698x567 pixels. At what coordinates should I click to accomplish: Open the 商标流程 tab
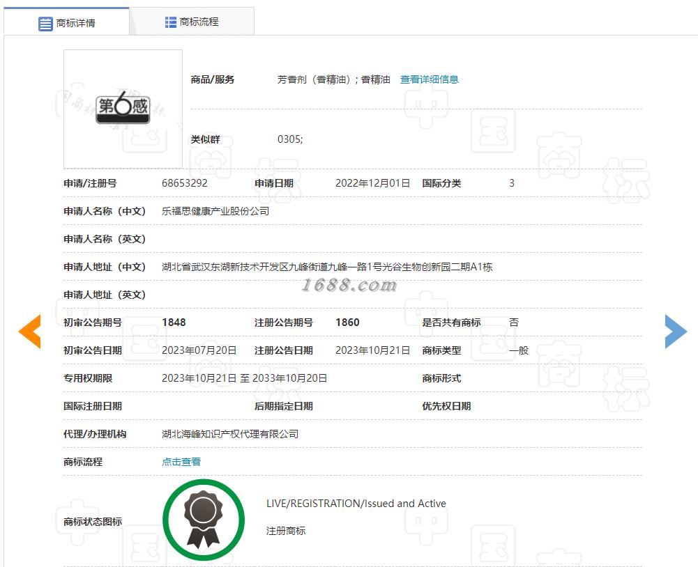192,22
